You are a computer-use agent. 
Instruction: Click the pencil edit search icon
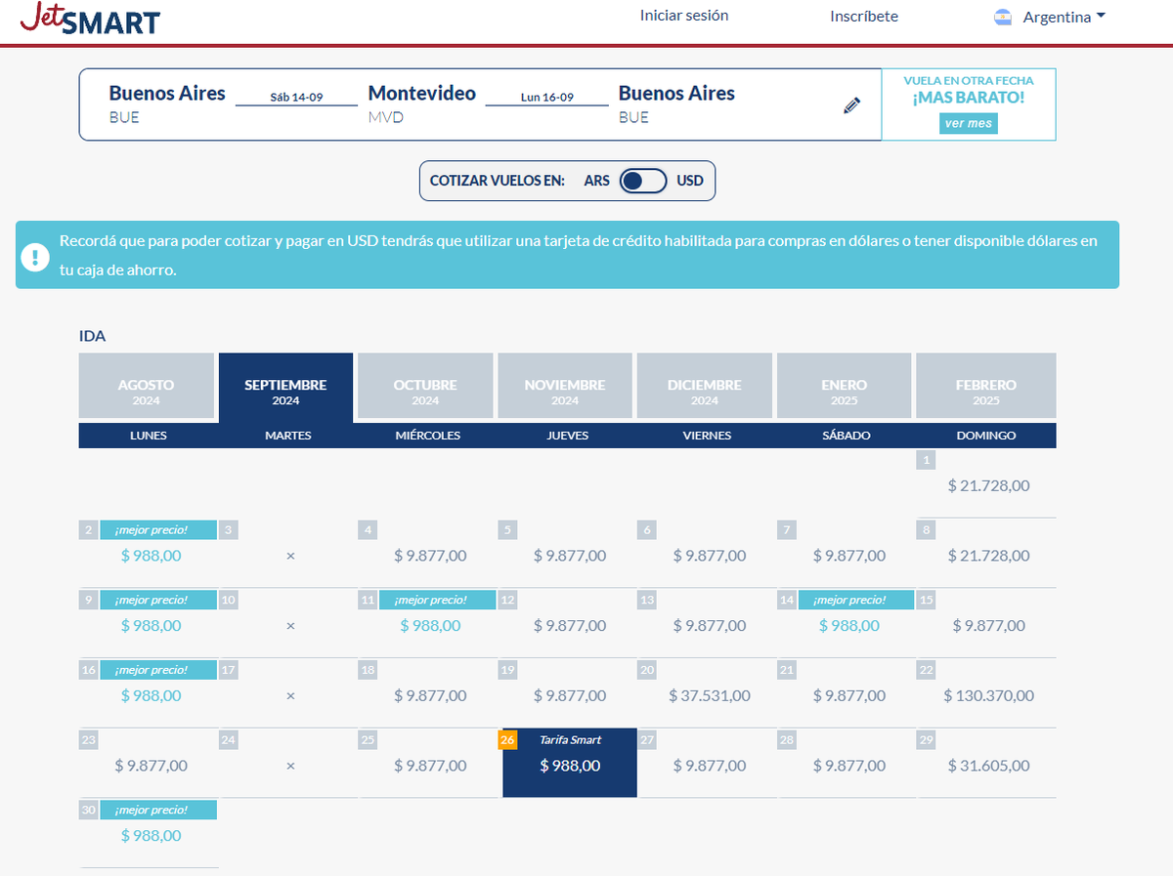tap(851, 105)
